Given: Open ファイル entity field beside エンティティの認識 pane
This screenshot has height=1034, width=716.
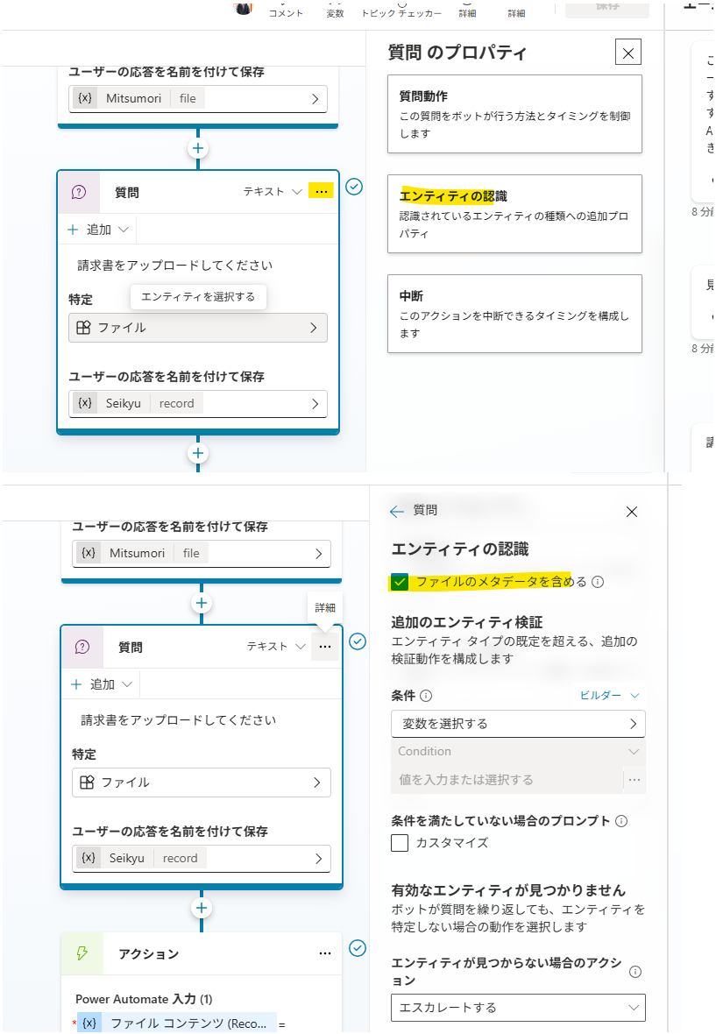Looking at the screenshot, I should pyautogui.click(x=201, y=783).
